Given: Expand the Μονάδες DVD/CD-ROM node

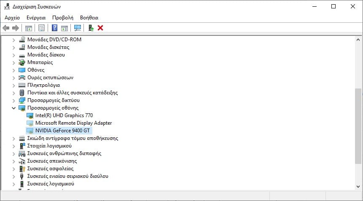Looking at the screenshot, I should coord(13,40).
